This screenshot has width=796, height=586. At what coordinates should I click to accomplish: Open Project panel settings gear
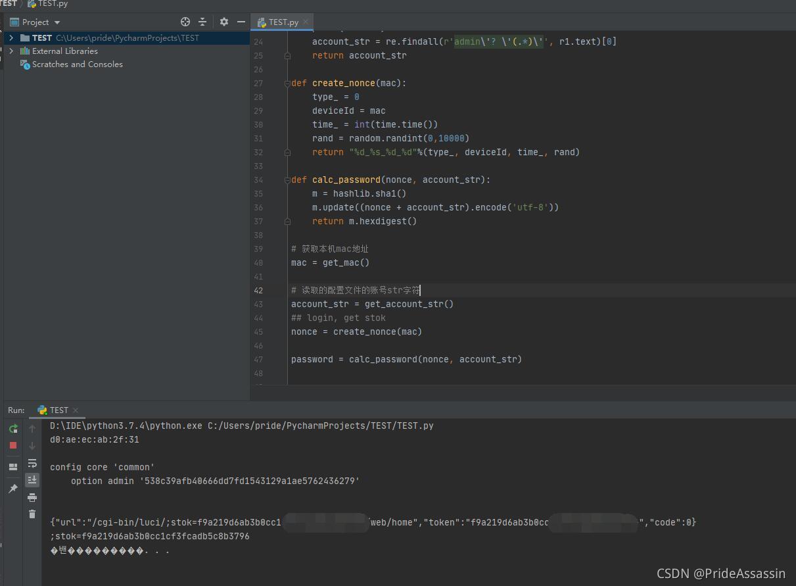coord(223,22)
